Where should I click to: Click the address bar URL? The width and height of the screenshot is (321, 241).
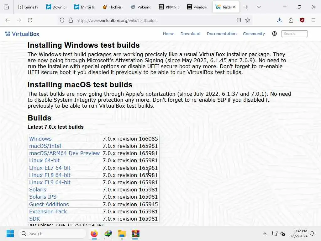click(x=116, y=20)
